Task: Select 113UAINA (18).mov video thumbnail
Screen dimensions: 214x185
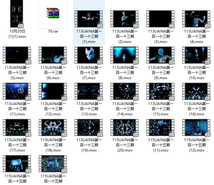Action: tap(53, 127)
